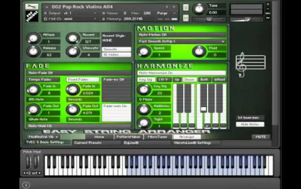
Task: Toggle the Fade-outs On box
Action: tap(116, 112)
